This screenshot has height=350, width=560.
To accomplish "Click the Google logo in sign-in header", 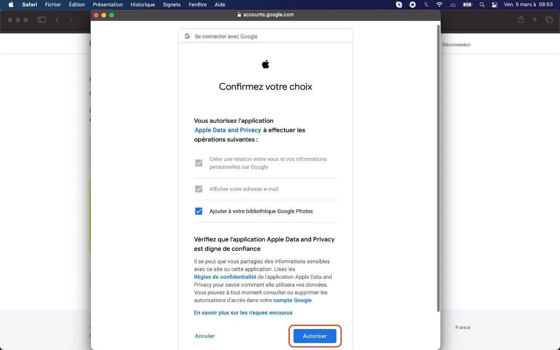I will tap(187, 36).
